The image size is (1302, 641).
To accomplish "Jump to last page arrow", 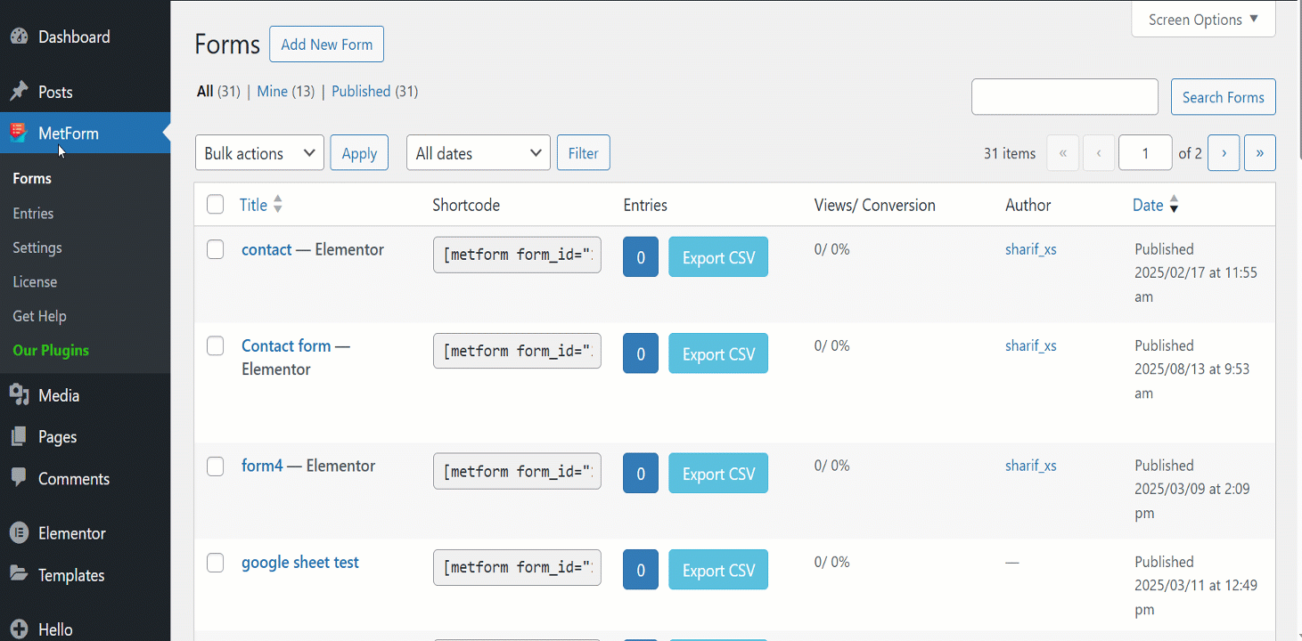I will point(1260,153).
